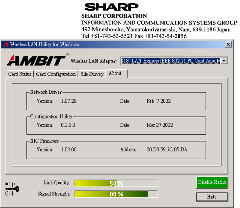Hide the utility with the Hide button

(x=212, y=197)
